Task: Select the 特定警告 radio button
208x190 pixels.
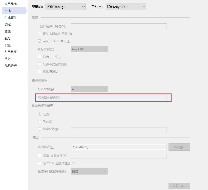Action: (x=39, y=129)
